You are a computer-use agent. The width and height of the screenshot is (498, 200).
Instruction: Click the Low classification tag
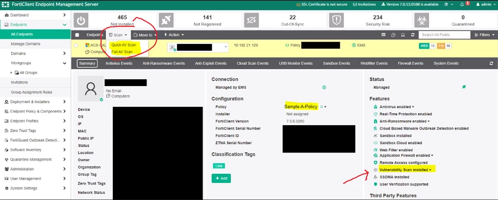[x=219, y=166]
